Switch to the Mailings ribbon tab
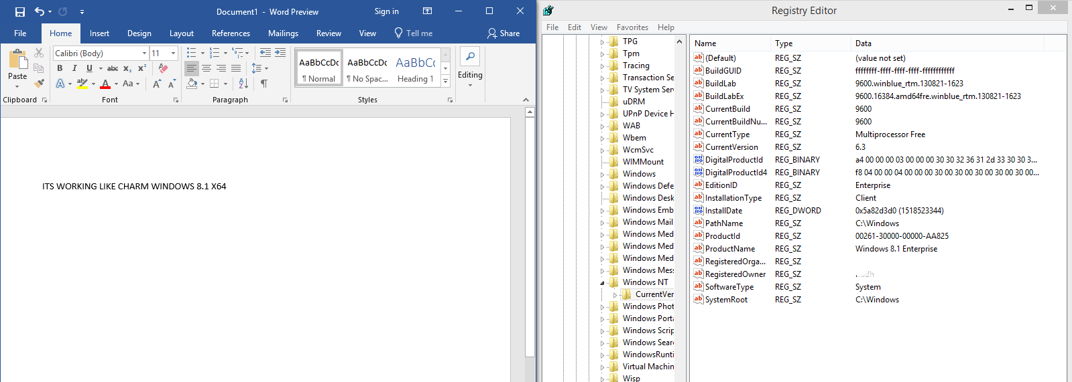The image size is (1072, 382). tap(283, 33)
